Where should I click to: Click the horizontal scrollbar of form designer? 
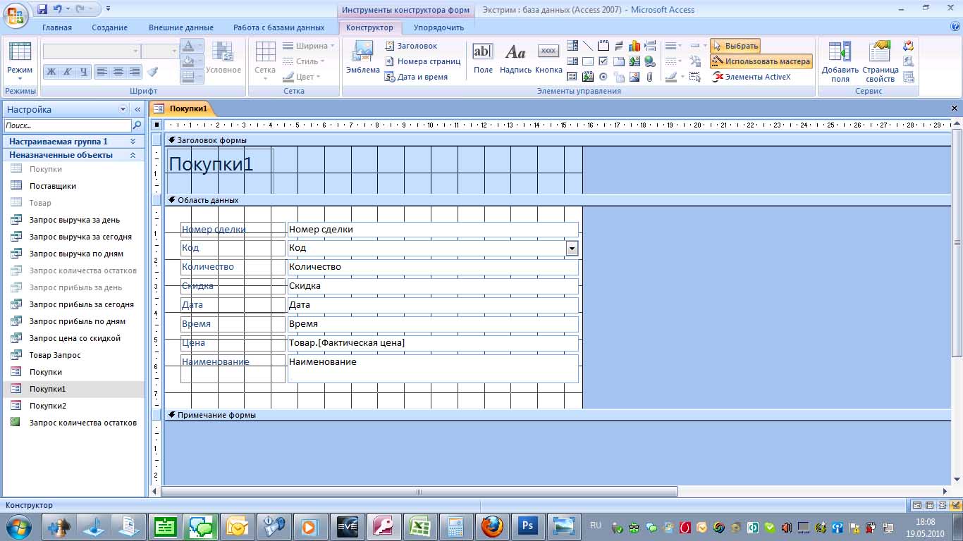419,492
